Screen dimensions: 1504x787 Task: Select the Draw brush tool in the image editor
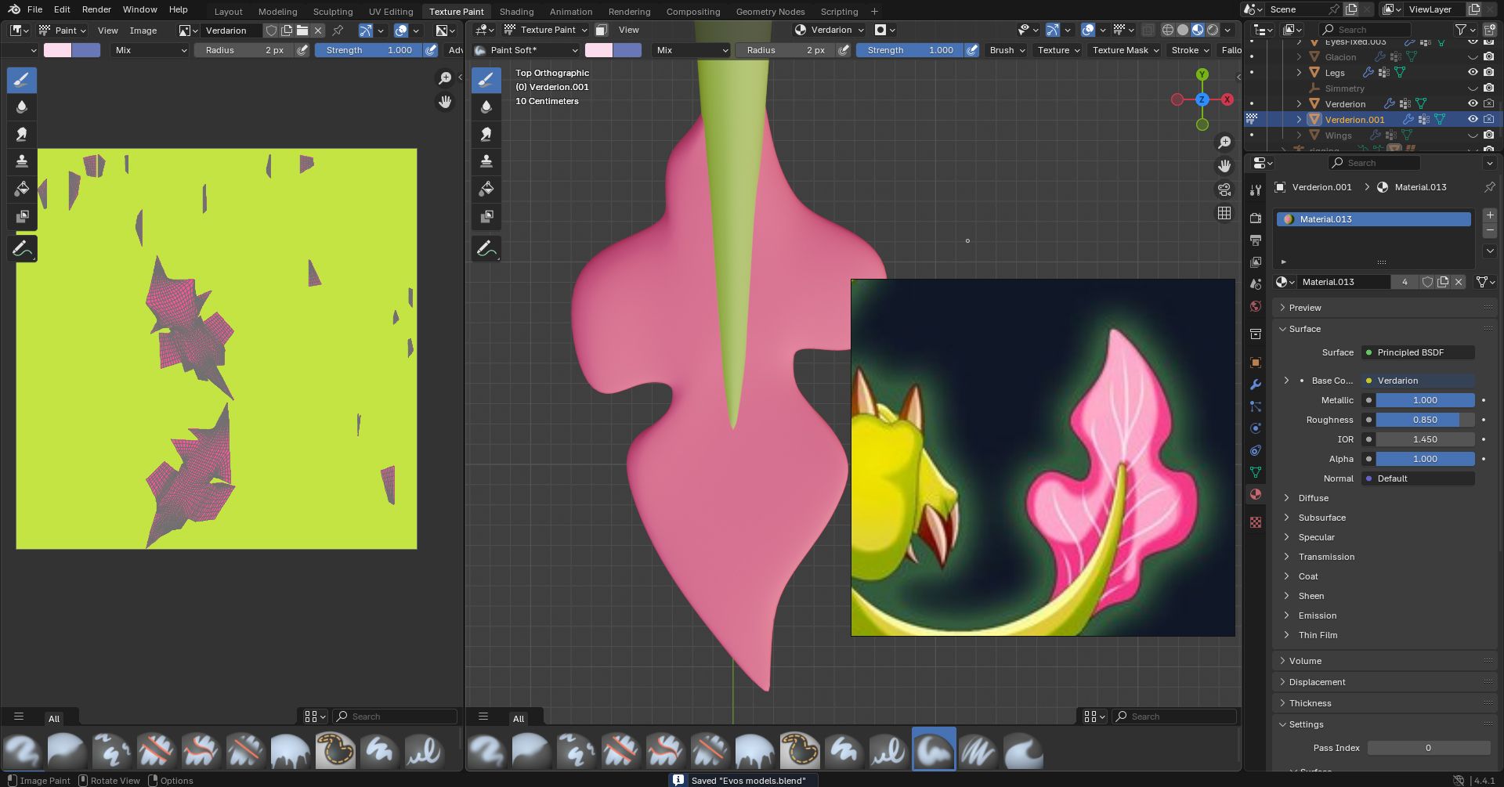click(22, 80)
